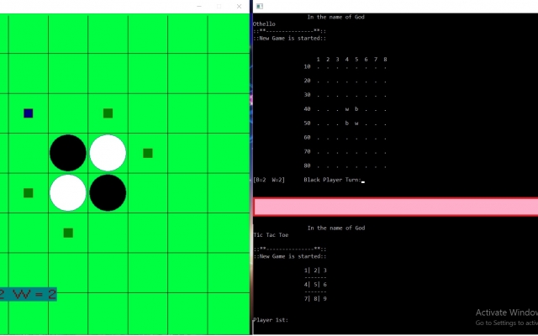Maximize the Othello board window

point(219,6)
